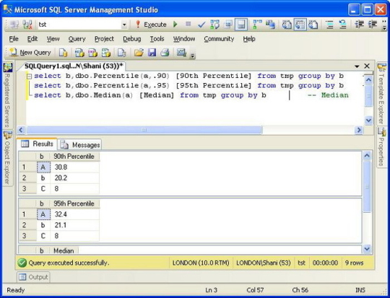This screenshot has width=390, height=298.
Task: Open the tst database dropdown arrow
Action: 124,25
